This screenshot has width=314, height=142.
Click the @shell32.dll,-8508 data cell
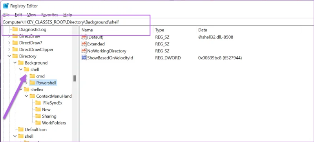pos(215,37)
